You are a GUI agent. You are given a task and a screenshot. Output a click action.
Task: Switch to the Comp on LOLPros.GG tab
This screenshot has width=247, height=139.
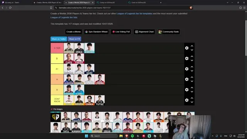pos(110,3)
